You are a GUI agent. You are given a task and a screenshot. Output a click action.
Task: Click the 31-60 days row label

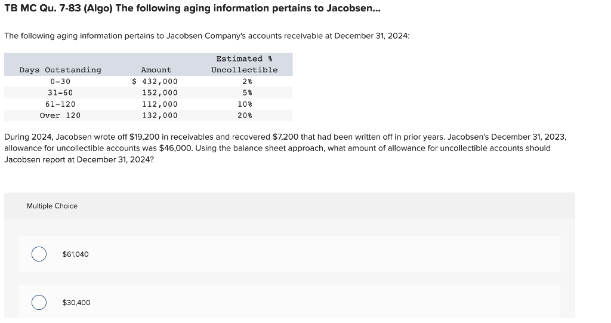click(x=60, y=93)
